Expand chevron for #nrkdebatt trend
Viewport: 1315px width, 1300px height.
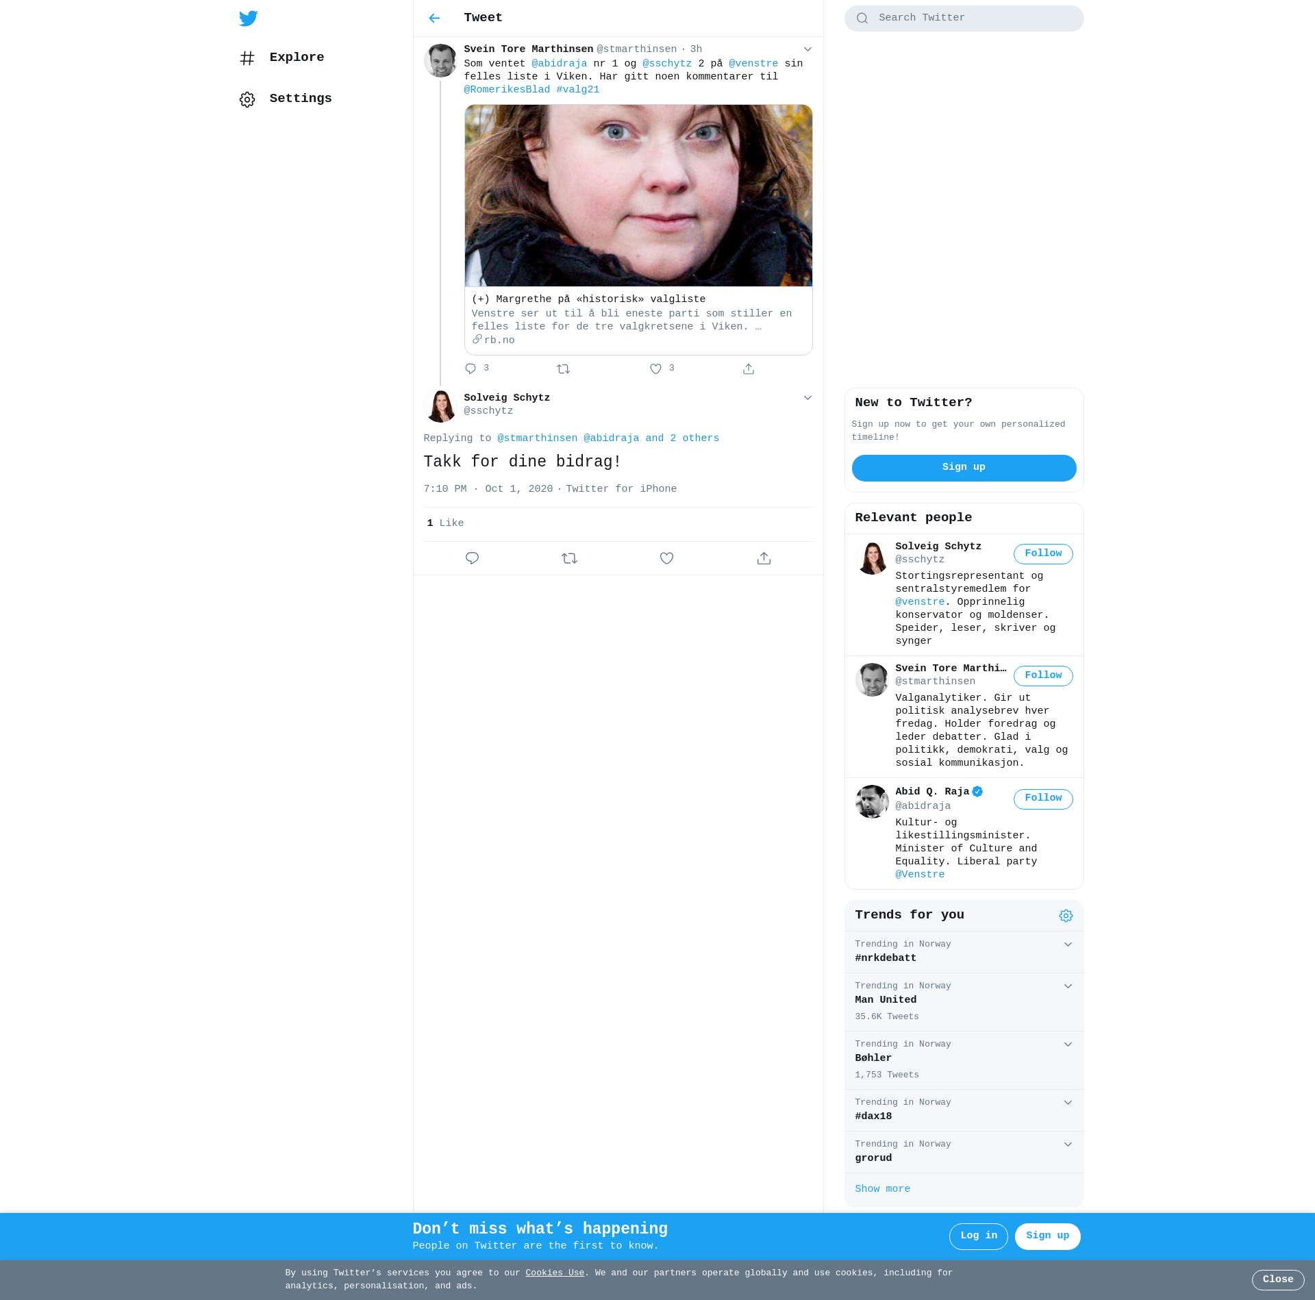[1068, 945]
